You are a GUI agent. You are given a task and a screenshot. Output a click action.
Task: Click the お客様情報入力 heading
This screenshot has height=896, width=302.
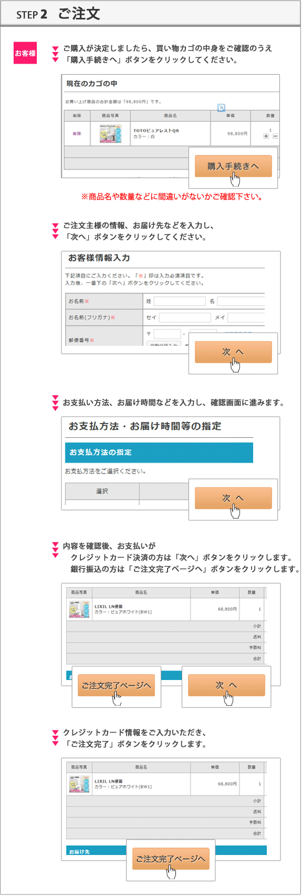pos(99,258)
